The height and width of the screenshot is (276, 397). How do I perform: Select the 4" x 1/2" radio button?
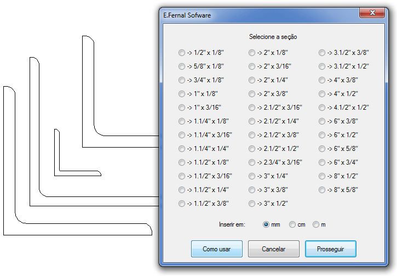tap(322, 94)
